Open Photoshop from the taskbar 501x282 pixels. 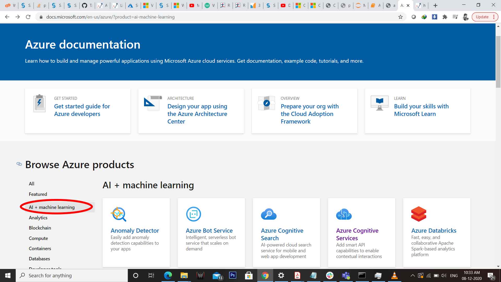point(232,275)
